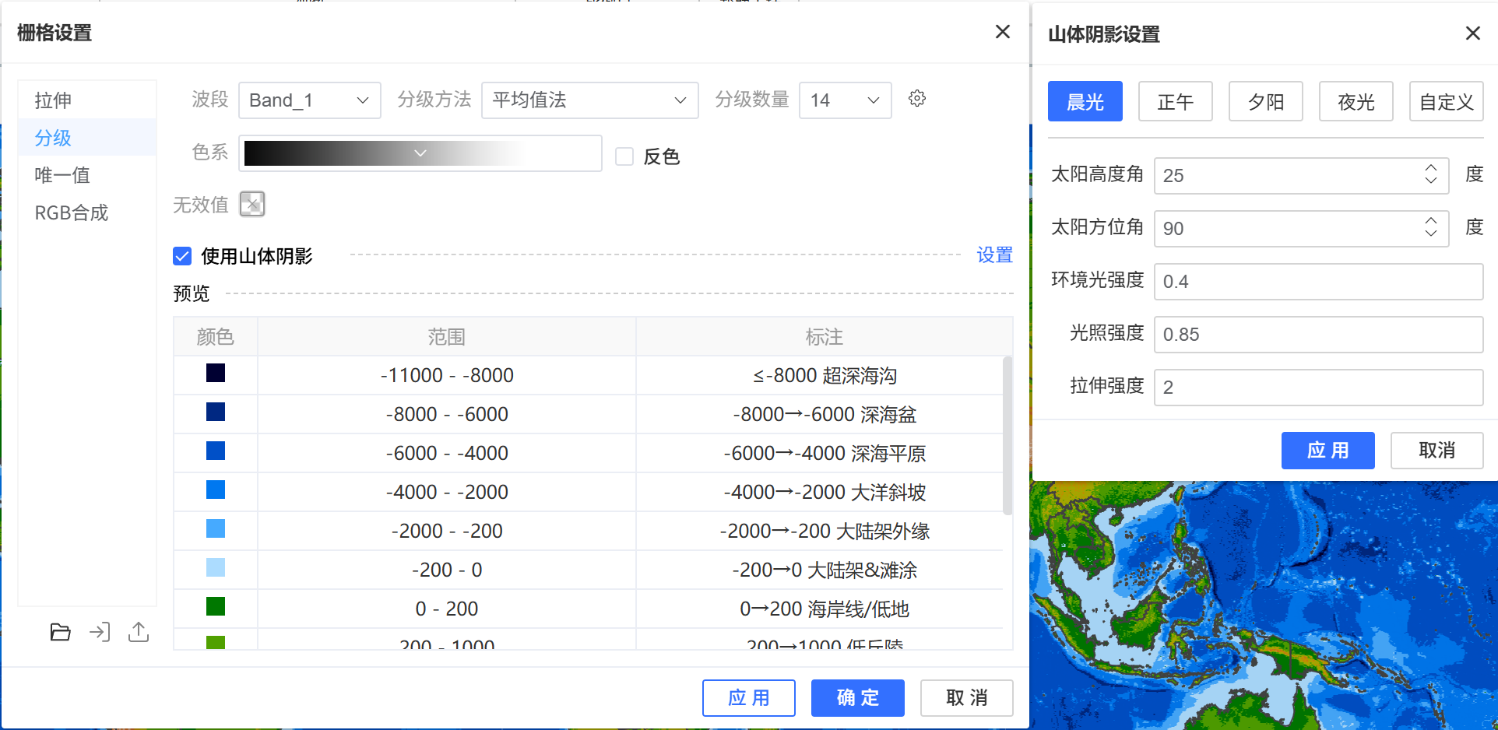Close the 山体阴影设置 panel
The width and height of the screenshot is (1498, 730).
pyautogui.click(x=1472, y=33)
